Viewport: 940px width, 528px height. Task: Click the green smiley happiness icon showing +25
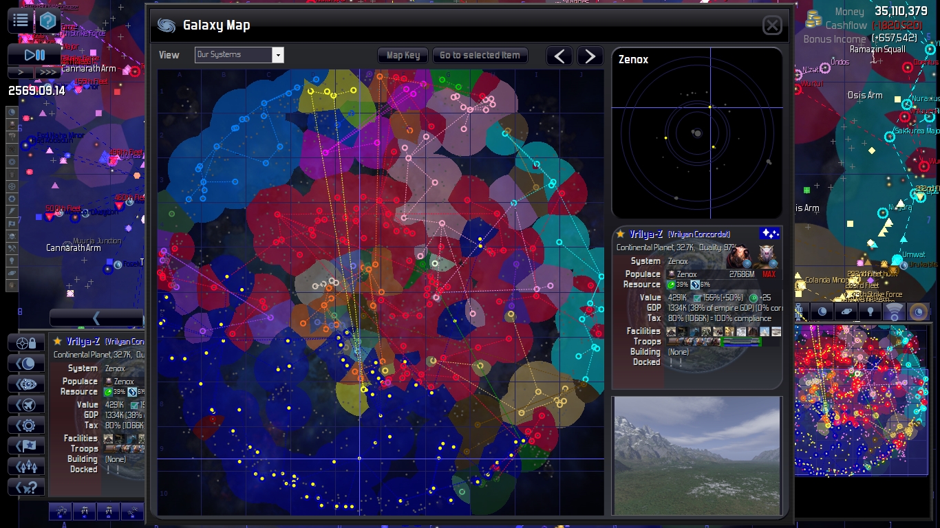753,298
